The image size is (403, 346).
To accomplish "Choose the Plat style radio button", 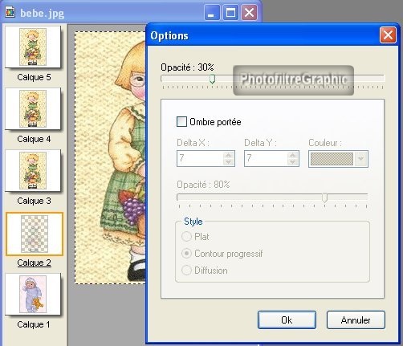I will click(x=186, y=237).
